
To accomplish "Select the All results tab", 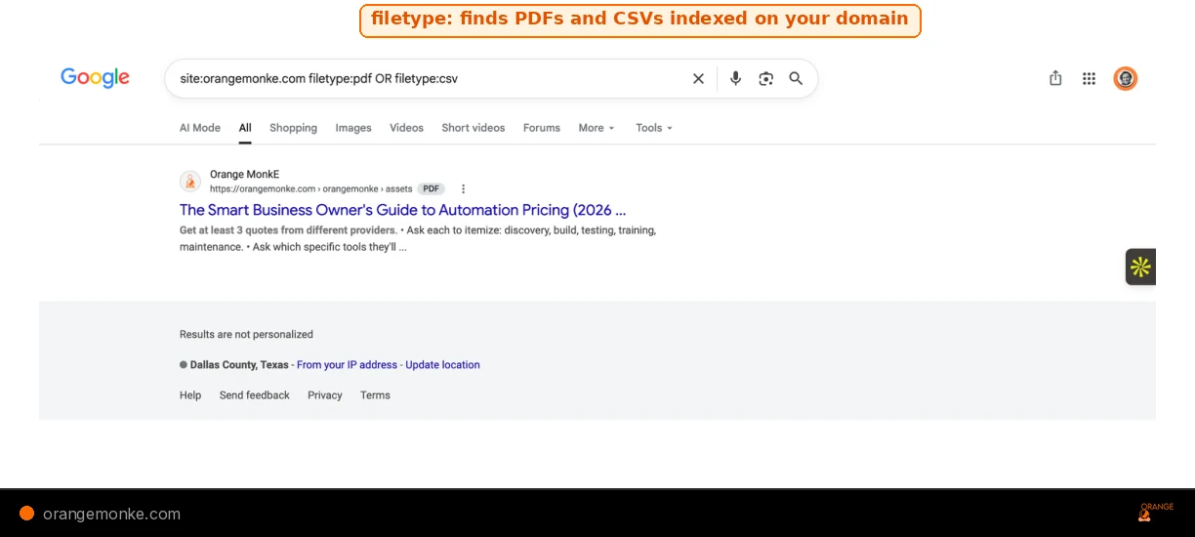I will pos(245,128).
